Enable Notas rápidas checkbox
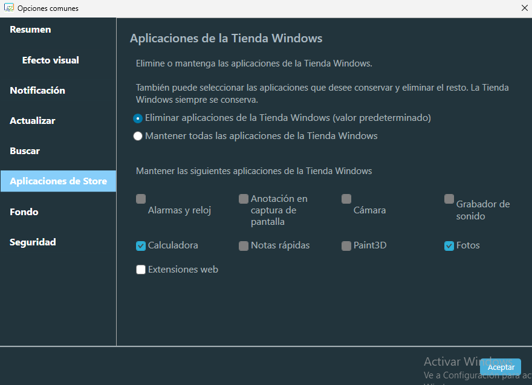 244,246
